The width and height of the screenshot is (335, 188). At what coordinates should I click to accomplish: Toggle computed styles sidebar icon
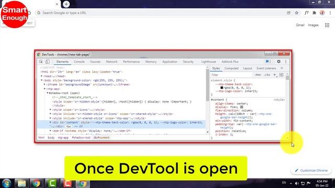(x=281, y=75)
